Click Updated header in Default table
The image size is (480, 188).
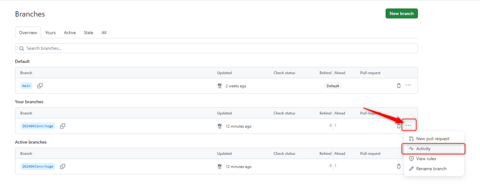click(x=224, y=73)
